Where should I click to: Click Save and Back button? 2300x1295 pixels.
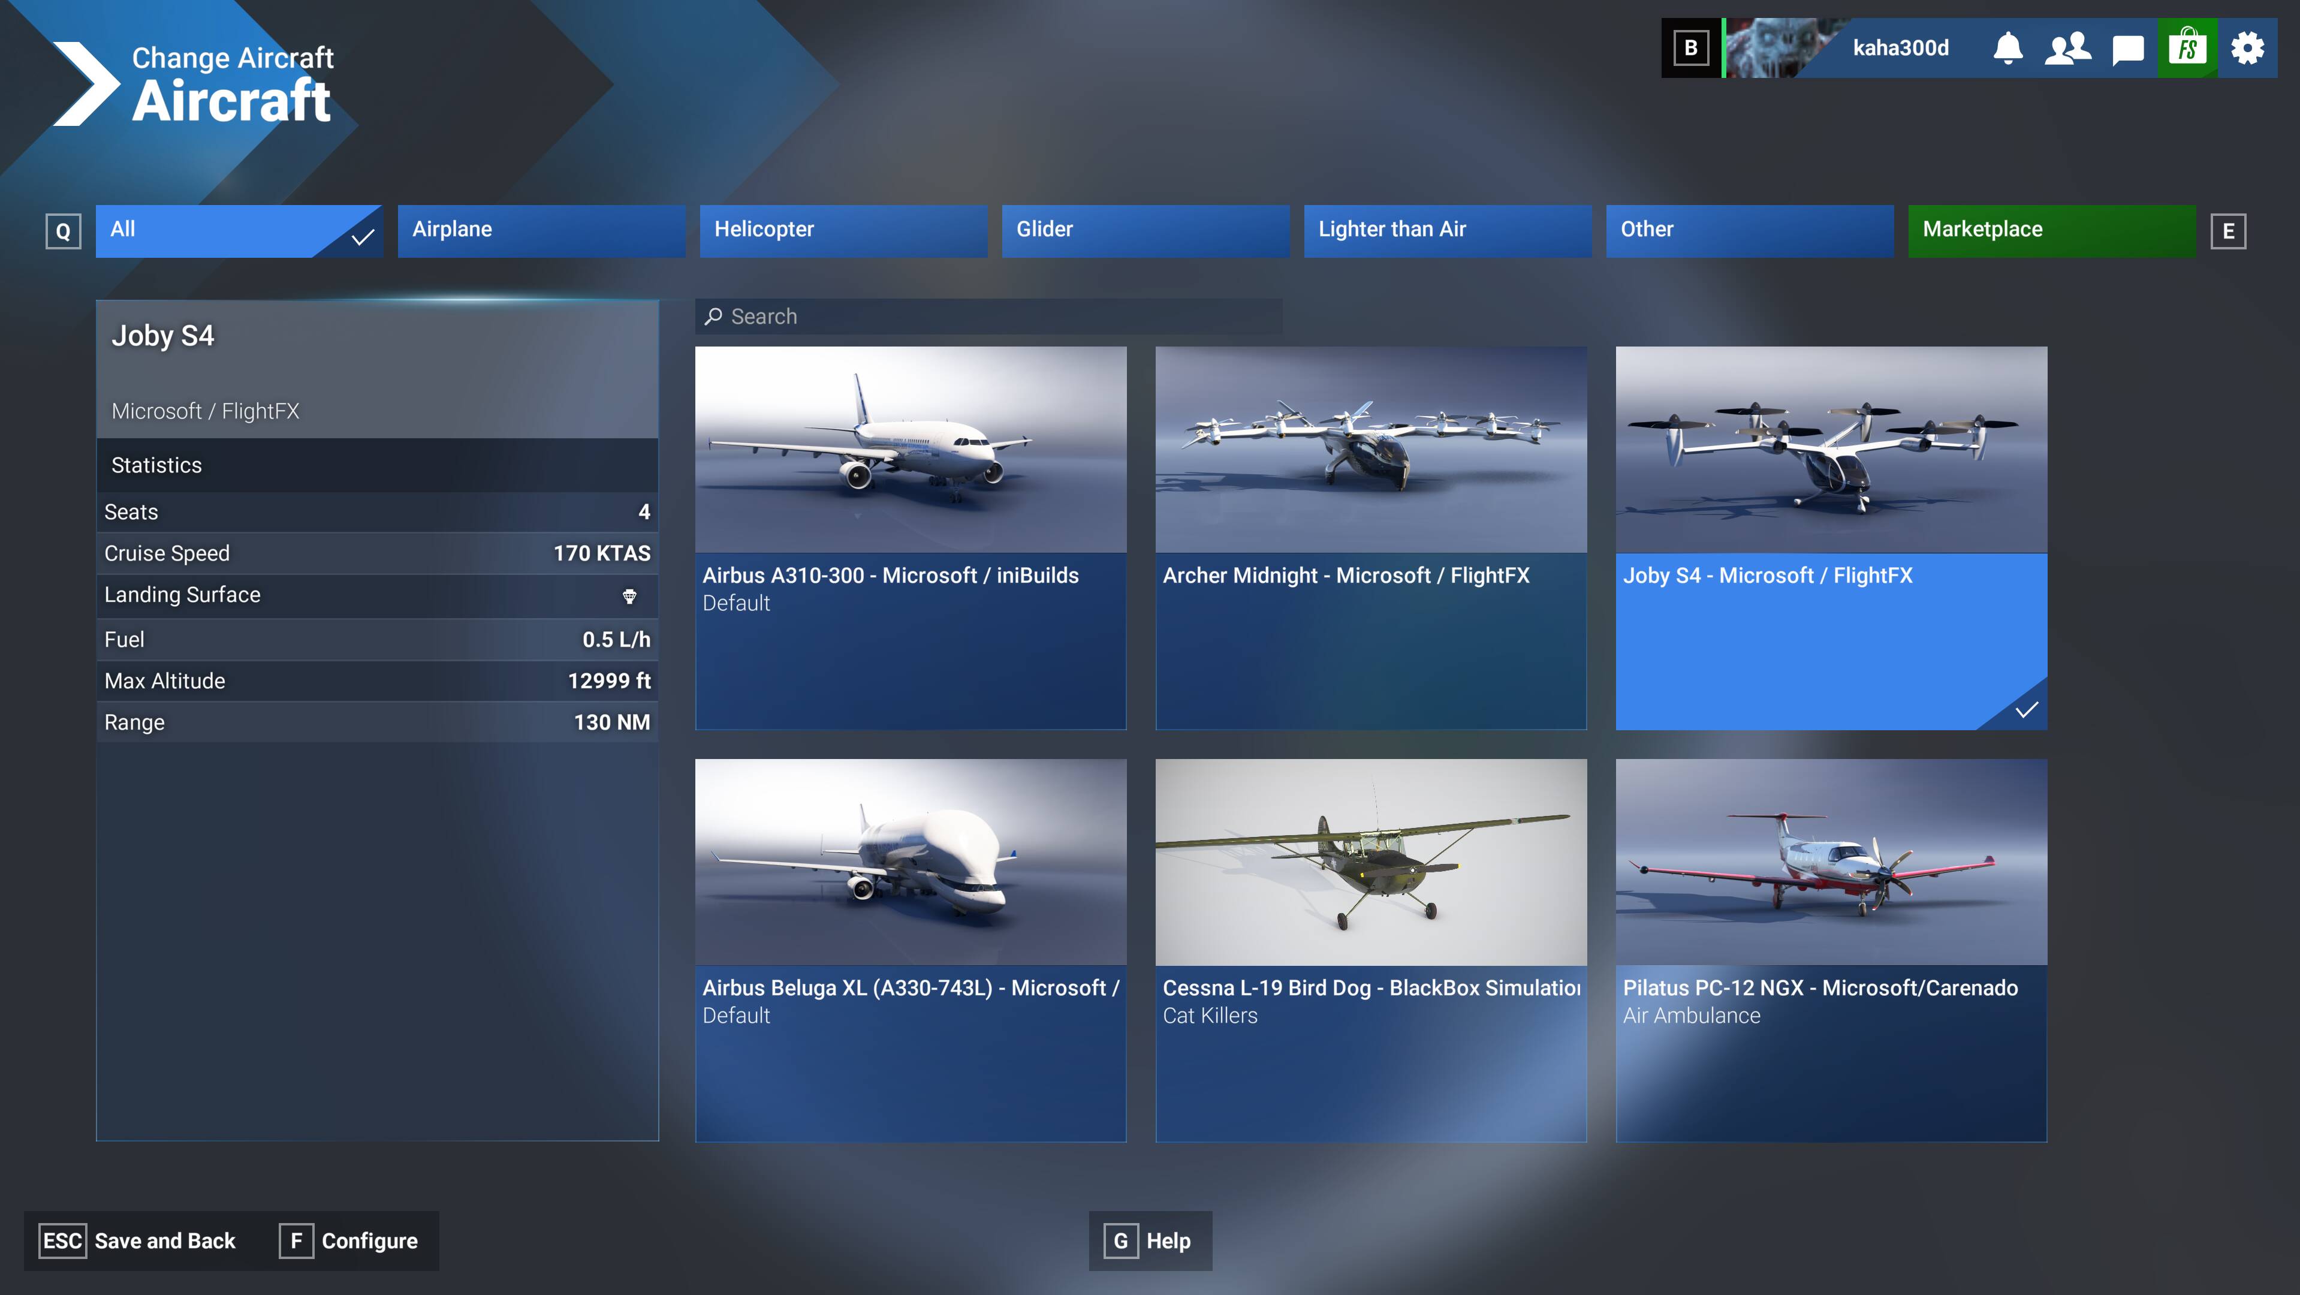pos(139,1240)
